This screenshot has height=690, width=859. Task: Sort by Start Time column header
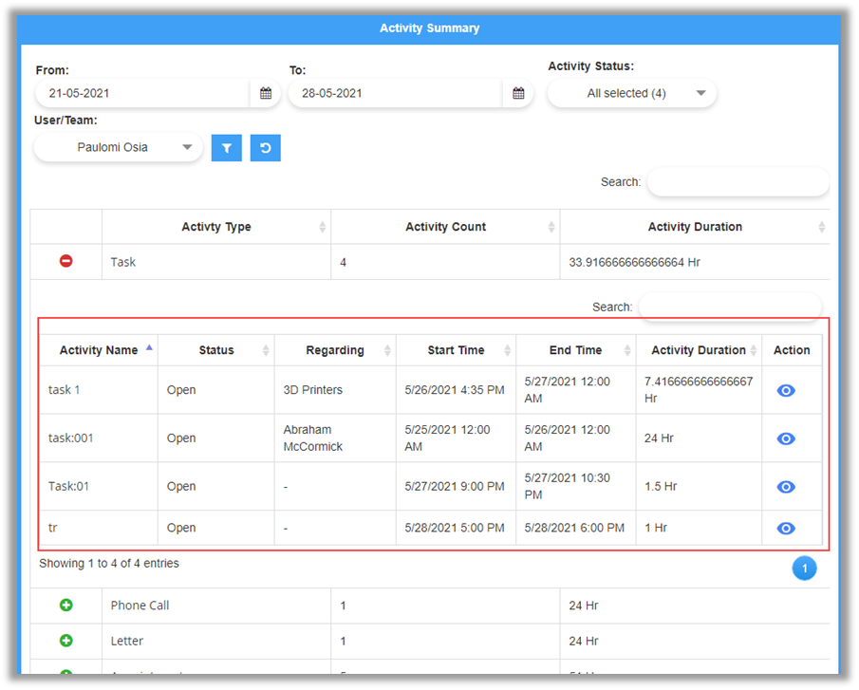(456, 350)
